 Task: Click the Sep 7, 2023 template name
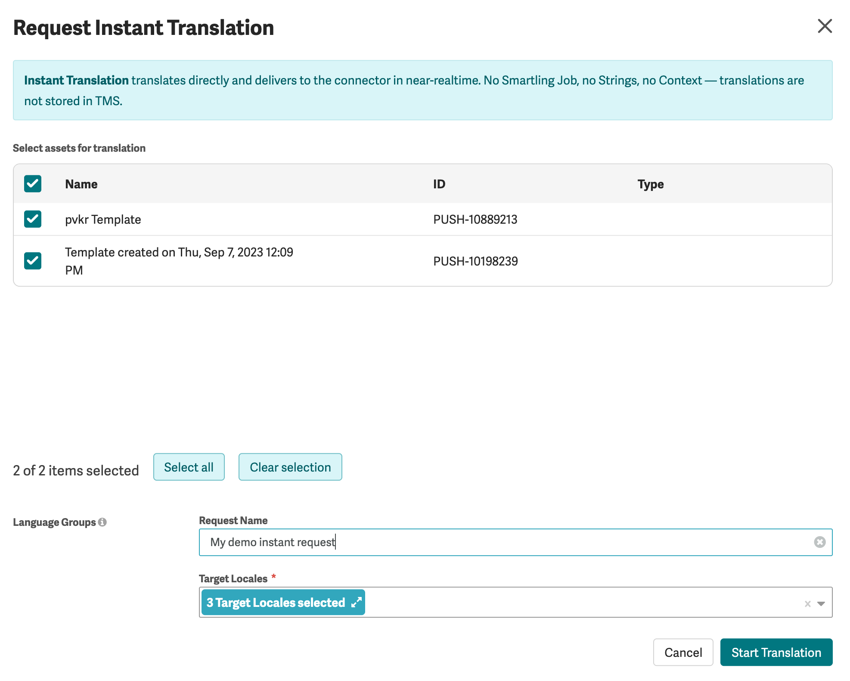179,261
